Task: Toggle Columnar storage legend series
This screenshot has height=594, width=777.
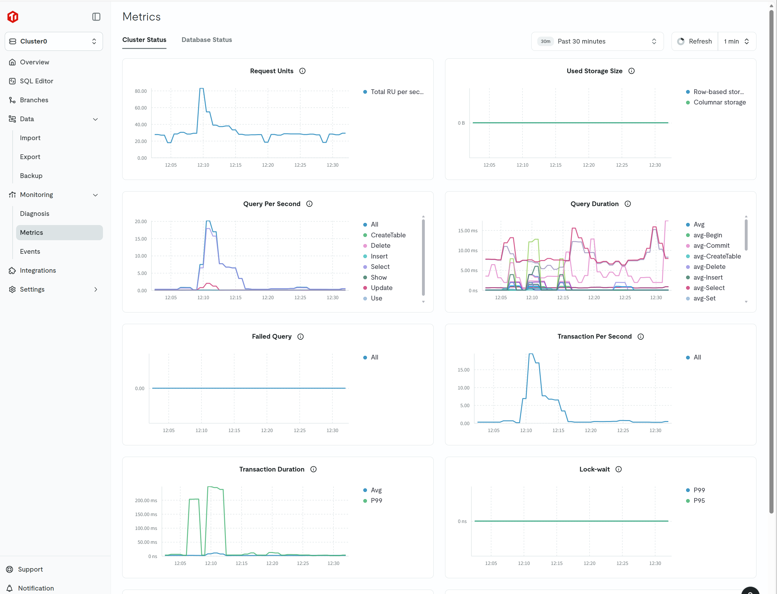Action: click(x=719, y=102)
